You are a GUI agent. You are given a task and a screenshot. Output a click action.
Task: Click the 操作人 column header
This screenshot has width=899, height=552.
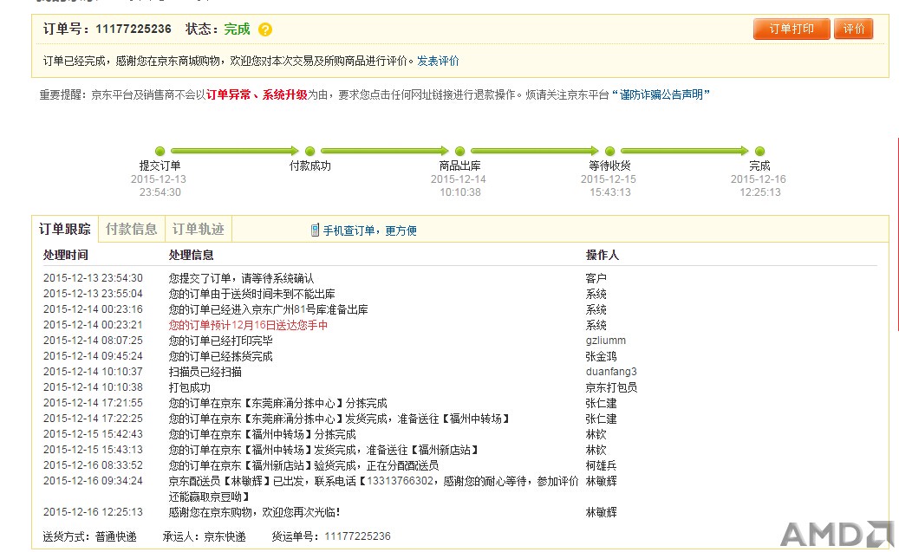(602, 255)
